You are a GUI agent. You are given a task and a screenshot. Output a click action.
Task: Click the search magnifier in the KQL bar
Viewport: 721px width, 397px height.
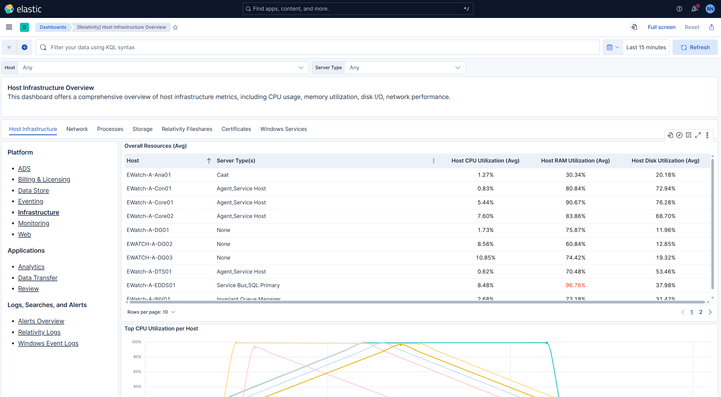43,47
